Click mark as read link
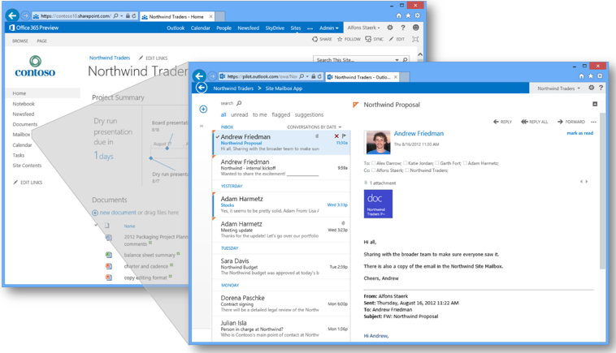616x353 pixels. click(x=580, y=133)
